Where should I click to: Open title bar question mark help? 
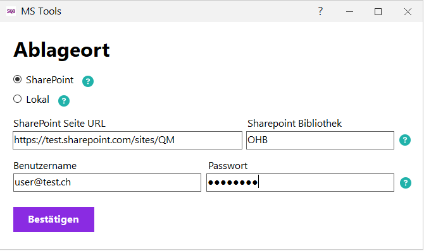coord(320,11)
